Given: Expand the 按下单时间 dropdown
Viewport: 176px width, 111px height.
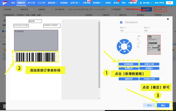Looking at the screenshot, I should click(61, 10).
